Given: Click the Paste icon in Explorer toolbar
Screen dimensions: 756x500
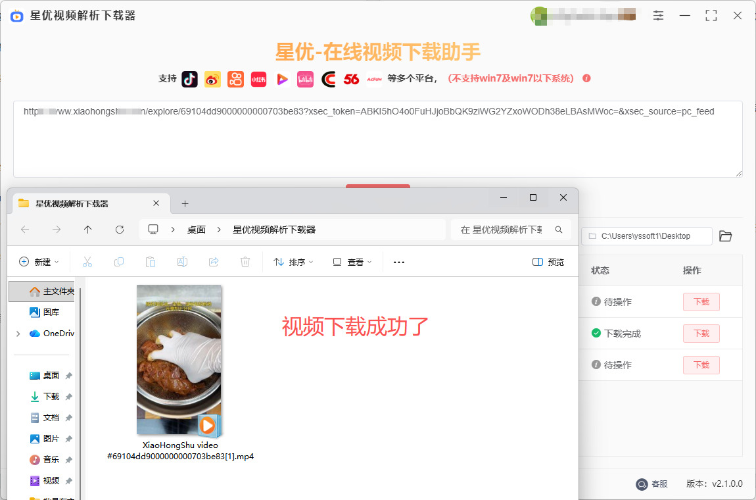Looking at the screenshot, I should pyautogui.click(x=151, y=262).
